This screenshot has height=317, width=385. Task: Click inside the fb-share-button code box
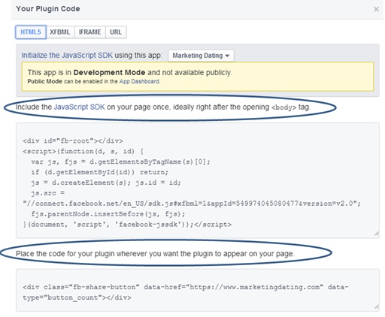tap(198, 290)
